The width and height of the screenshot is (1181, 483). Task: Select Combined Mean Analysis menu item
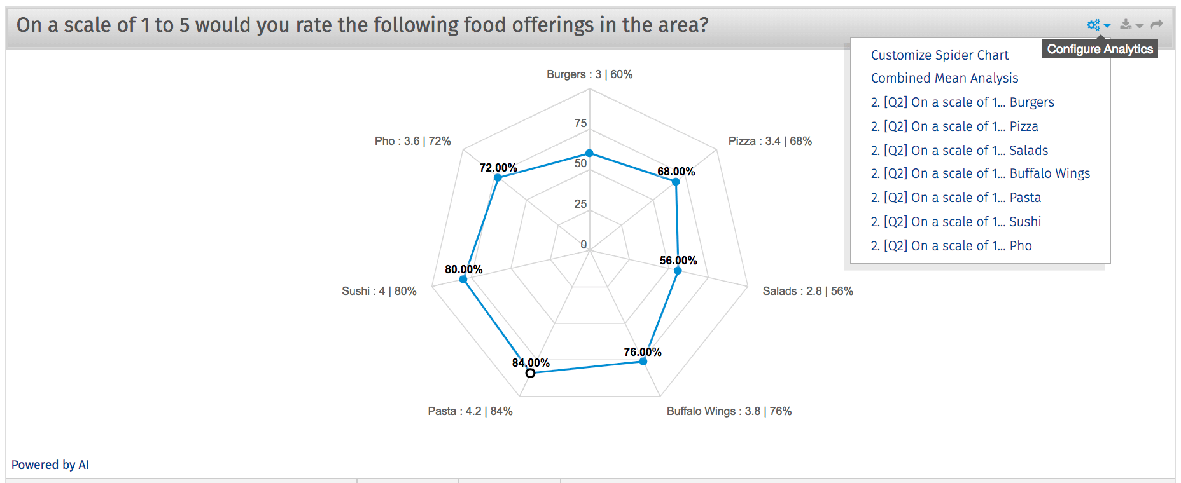944,78
